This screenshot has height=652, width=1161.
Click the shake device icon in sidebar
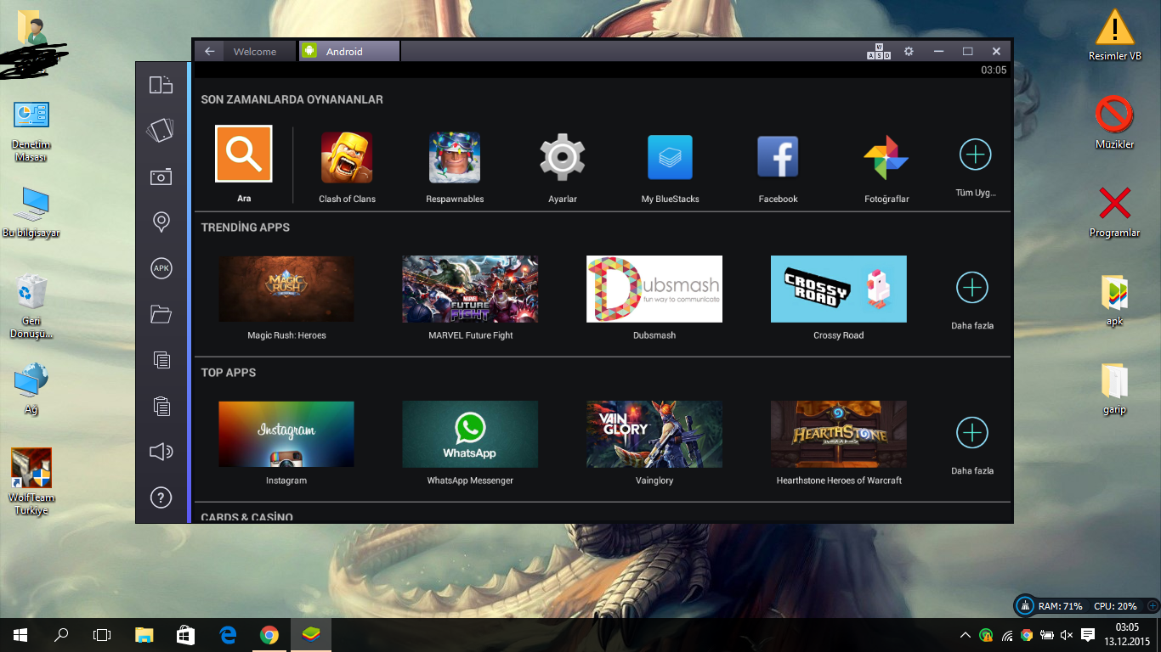coord(161,130)
